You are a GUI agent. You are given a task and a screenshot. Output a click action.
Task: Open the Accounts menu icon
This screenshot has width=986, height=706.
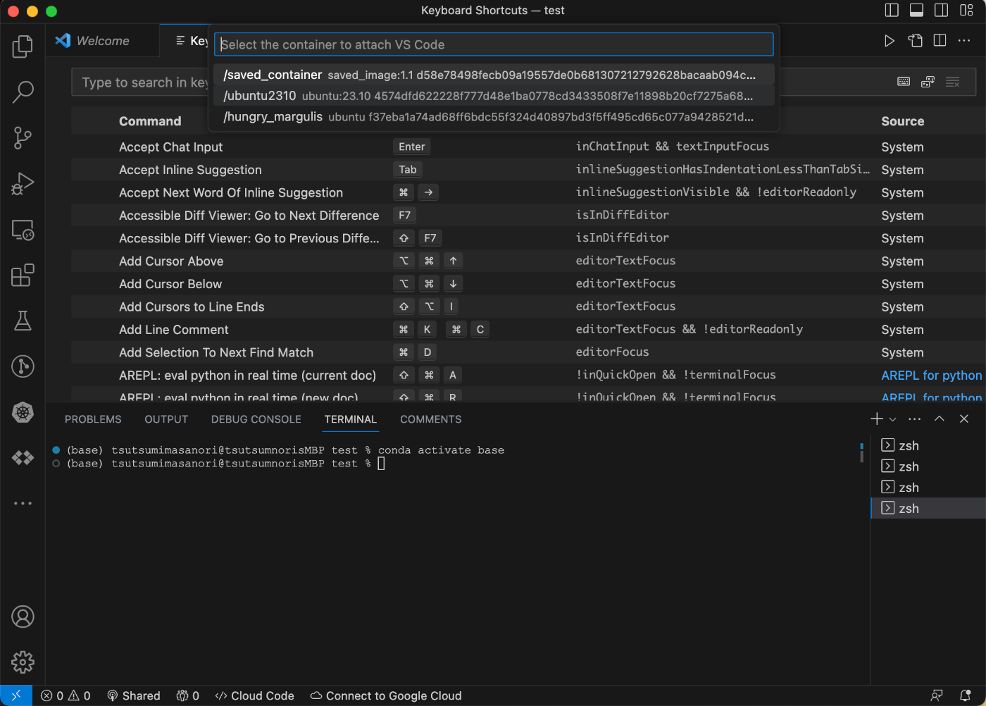(23, 617)
